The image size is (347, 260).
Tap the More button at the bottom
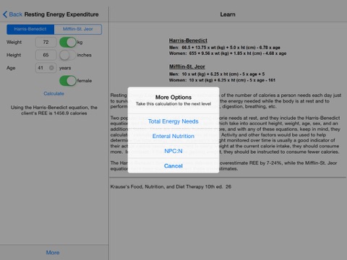53,253
